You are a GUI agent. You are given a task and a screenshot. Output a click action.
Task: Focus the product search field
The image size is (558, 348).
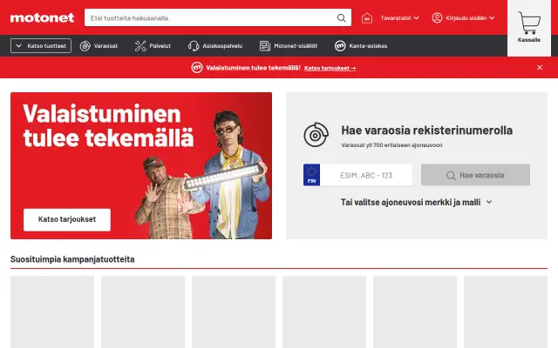click(218, 17)
